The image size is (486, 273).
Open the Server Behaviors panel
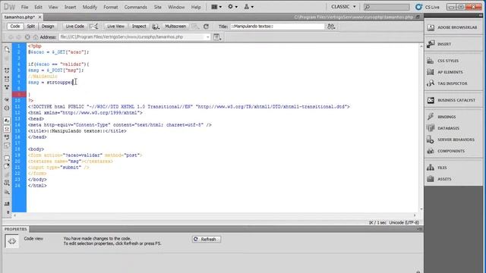click(x=453, y=140)
